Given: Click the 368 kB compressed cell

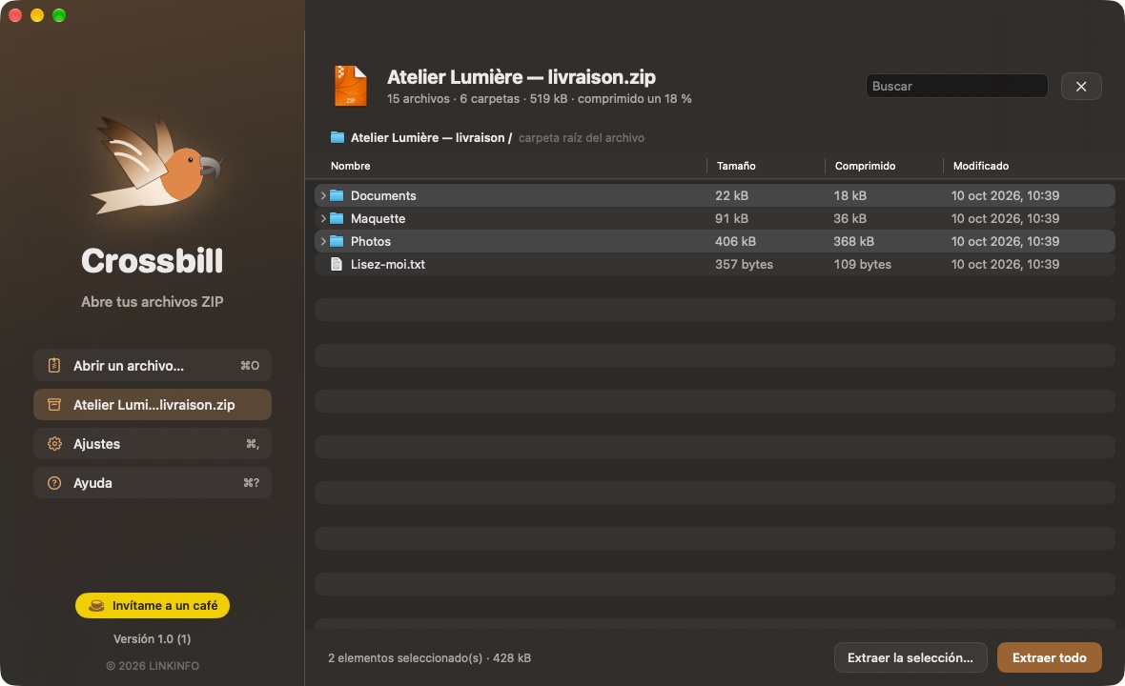Looking at the screenshot, I should point(854,242).
